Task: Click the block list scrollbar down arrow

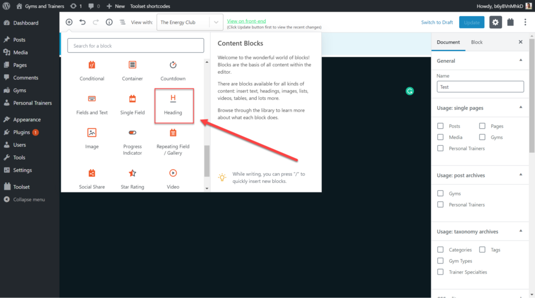Action: [207, 188]
